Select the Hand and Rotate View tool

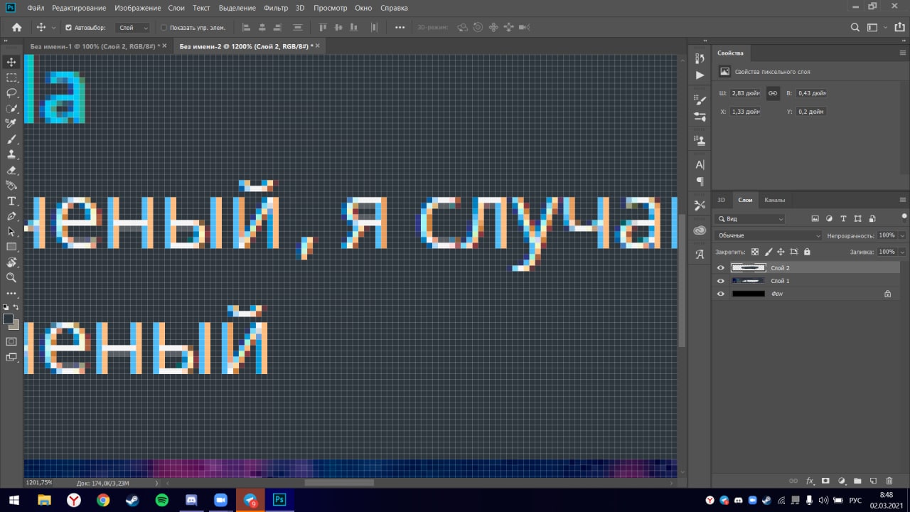coord(11,262)
